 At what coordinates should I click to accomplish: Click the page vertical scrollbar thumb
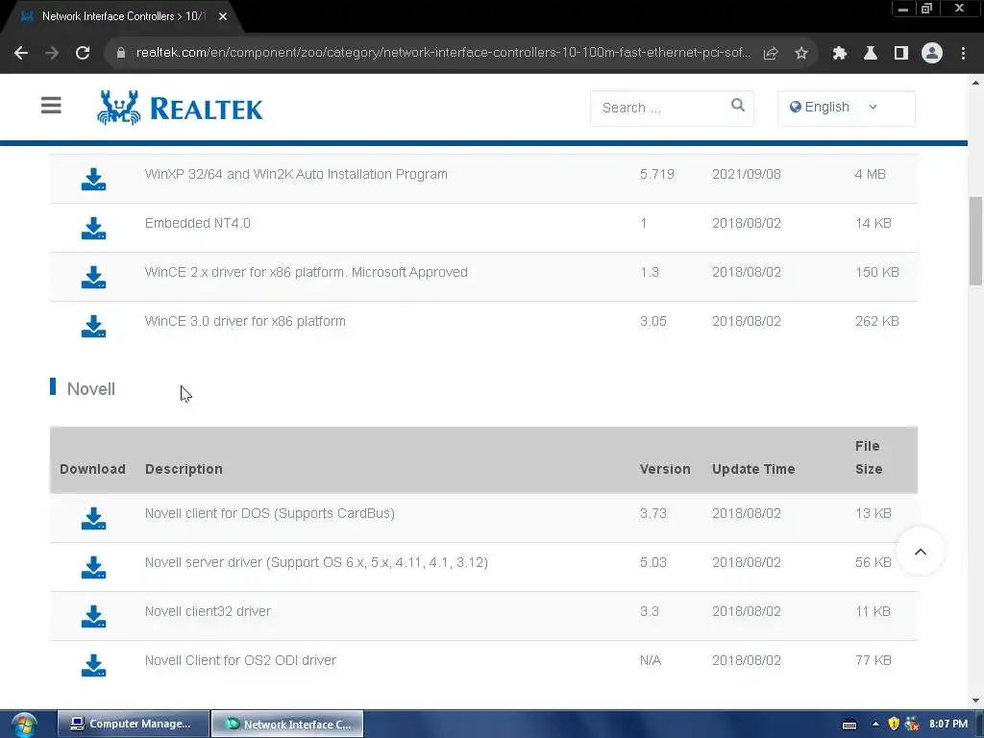(975, 240)
